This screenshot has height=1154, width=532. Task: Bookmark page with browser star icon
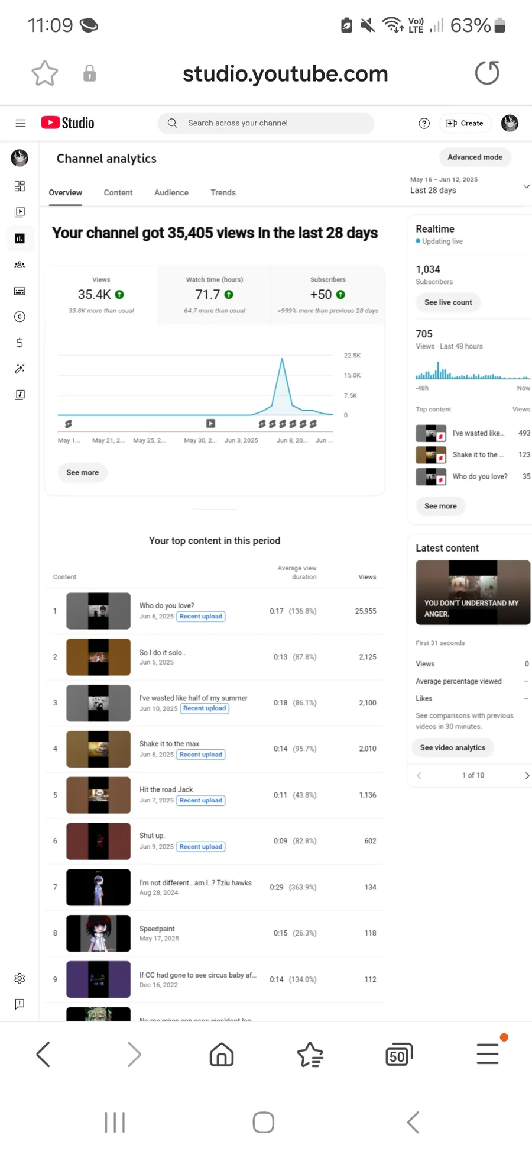(44, 73)
